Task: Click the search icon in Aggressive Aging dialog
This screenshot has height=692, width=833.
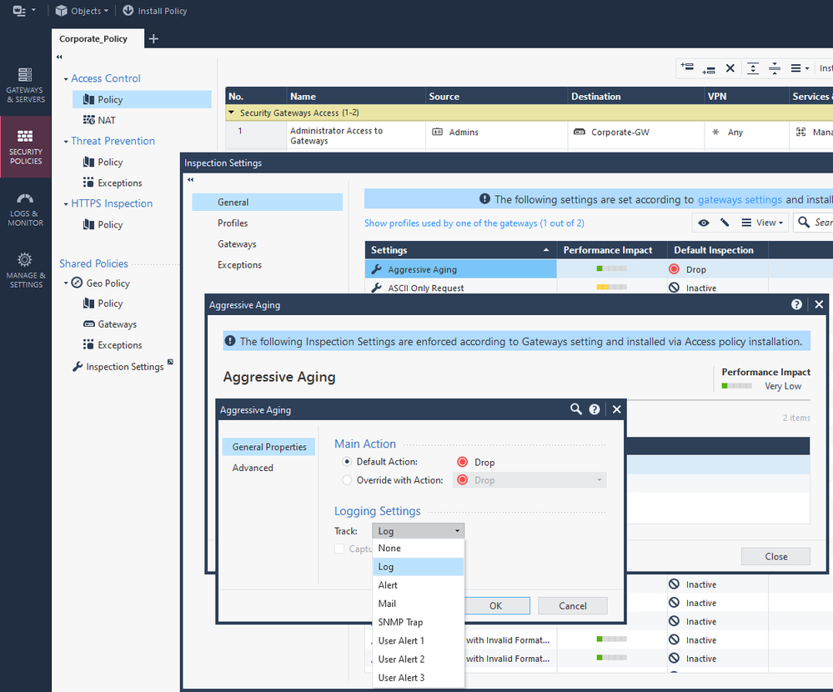Action: point(576,409)
